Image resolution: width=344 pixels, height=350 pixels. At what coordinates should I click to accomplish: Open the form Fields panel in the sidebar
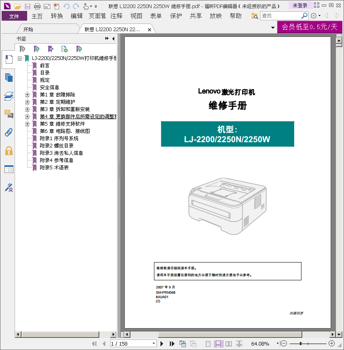point(9,169)
